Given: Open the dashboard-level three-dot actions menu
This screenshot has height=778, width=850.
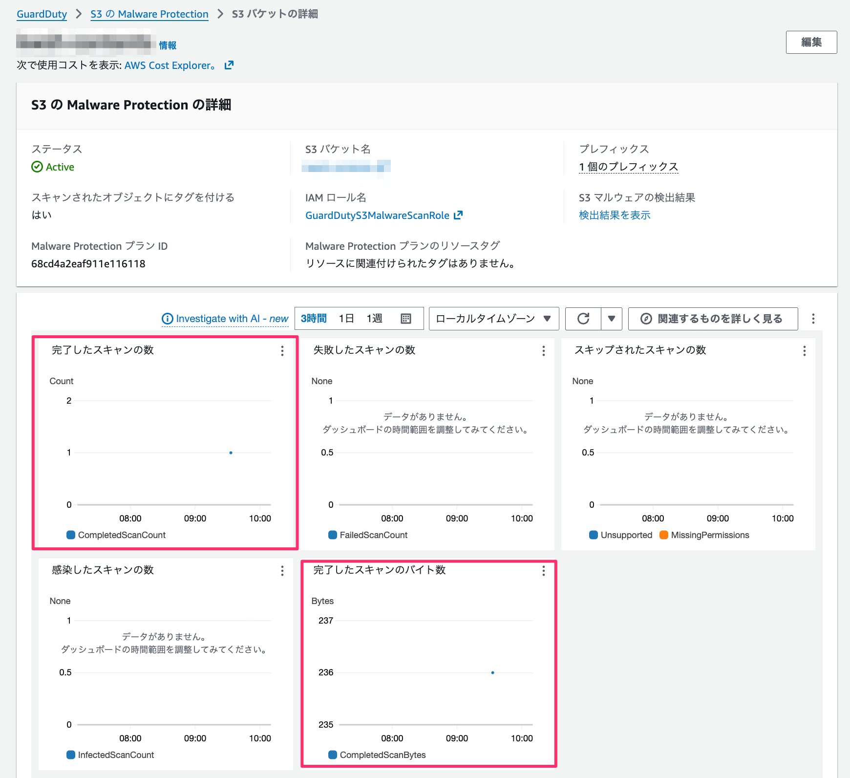Looking at the screenshot, I should pyautogui.click(x=813, y=319).
